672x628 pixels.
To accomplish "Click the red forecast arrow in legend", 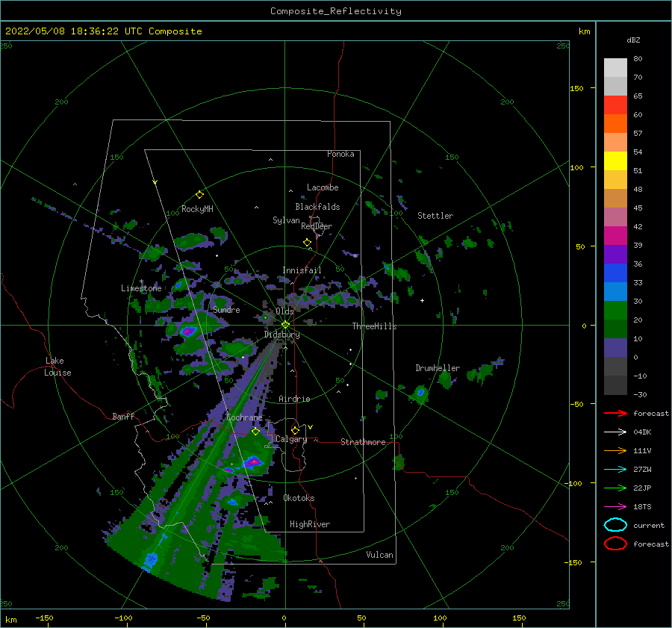I will [615, 413].
